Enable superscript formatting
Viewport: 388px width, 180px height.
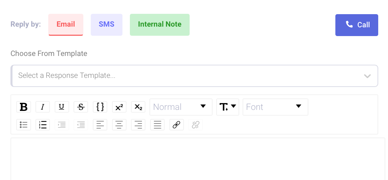click(x=119, y=107)
